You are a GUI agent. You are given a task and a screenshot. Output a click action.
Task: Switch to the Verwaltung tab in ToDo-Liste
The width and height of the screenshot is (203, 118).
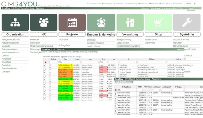point(53,52)
